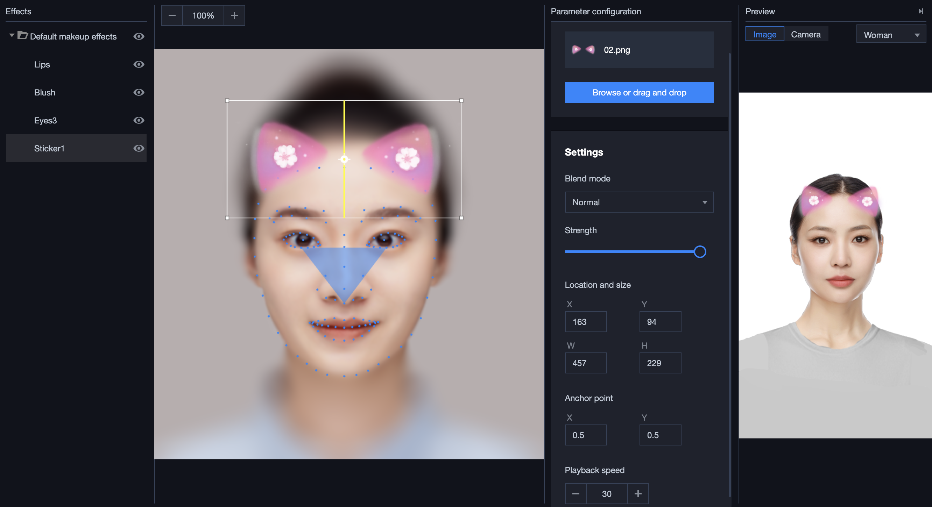Image resolution: width=932 pixels, height=507 pixels.
Task: Select the Image preview tab
Action: [764, 34]
